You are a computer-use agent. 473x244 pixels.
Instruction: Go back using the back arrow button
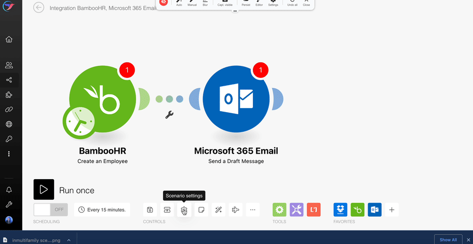pyautogui.click(x=38, y=8)
